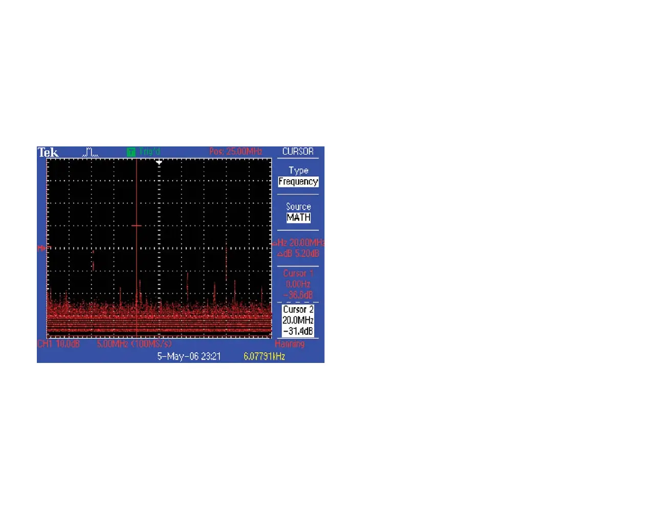The width and height of the screenshot is (663, 516).
Task: Select Cursor 2 at 20.0MHz
Action: click(x=298, y=320)
